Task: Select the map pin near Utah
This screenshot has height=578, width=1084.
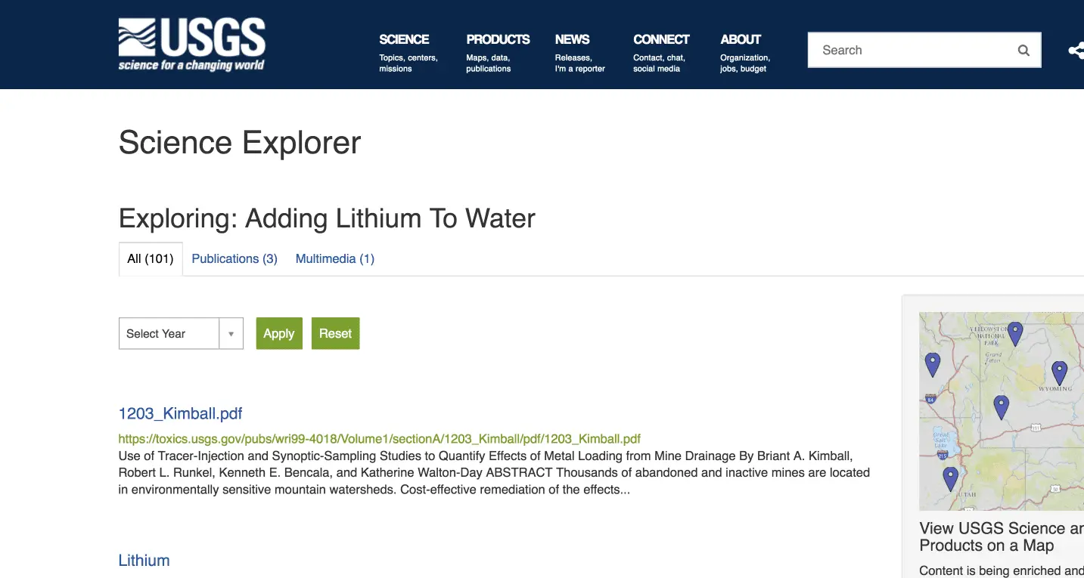Action: coord(950,478)
